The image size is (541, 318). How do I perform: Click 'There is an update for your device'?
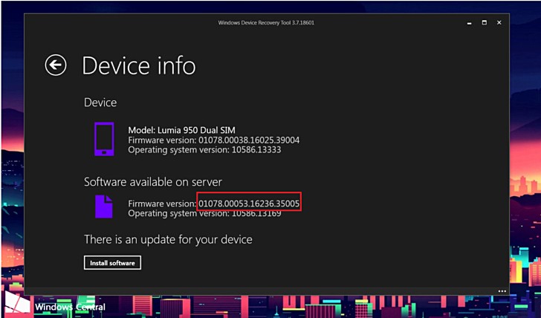coord(168,239)
